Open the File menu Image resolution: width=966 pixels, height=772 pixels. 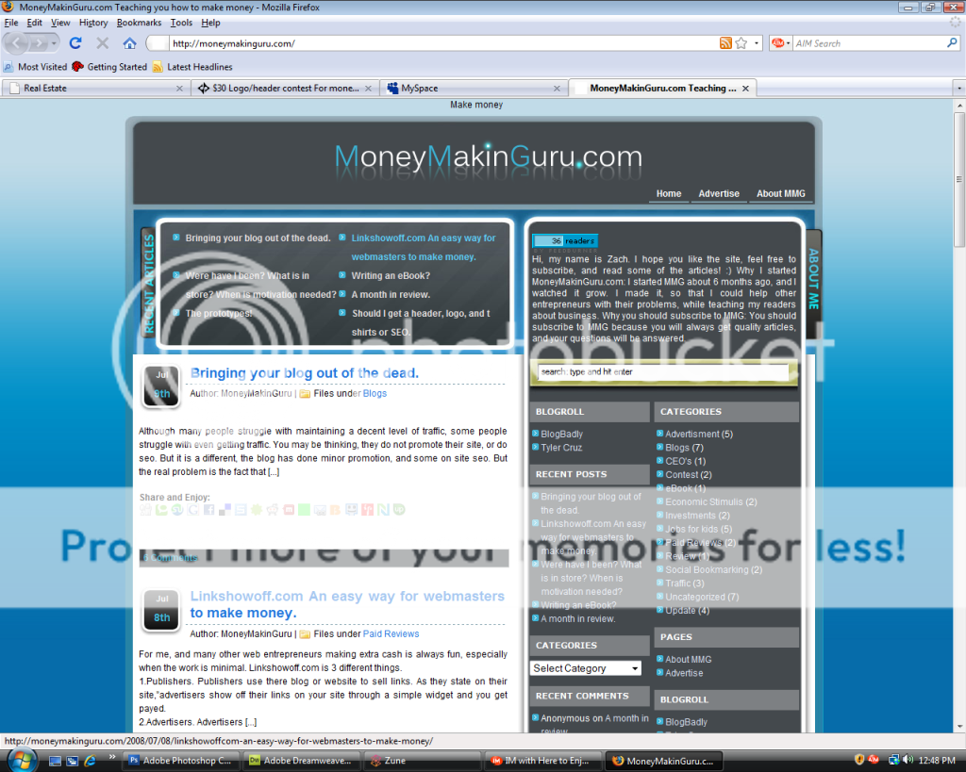[11, 23]
